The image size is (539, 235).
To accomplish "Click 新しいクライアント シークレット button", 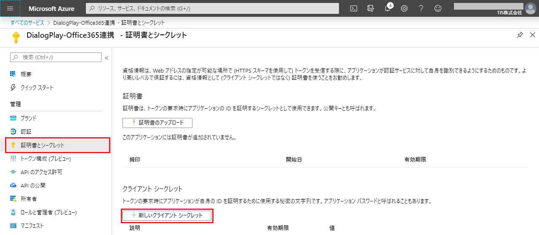I will [x=167, y=215].
